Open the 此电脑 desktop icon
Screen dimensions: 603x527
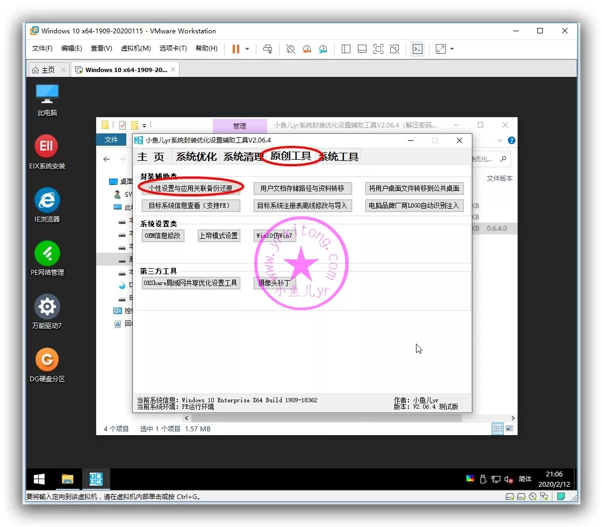47,94
